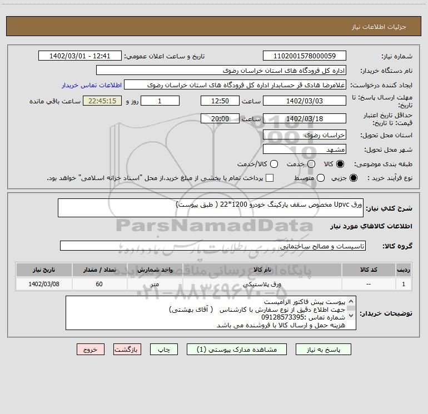428x414 pixels.
Task: Click the remaining time field 22:45:15
Action: click(x=102, y=101)
